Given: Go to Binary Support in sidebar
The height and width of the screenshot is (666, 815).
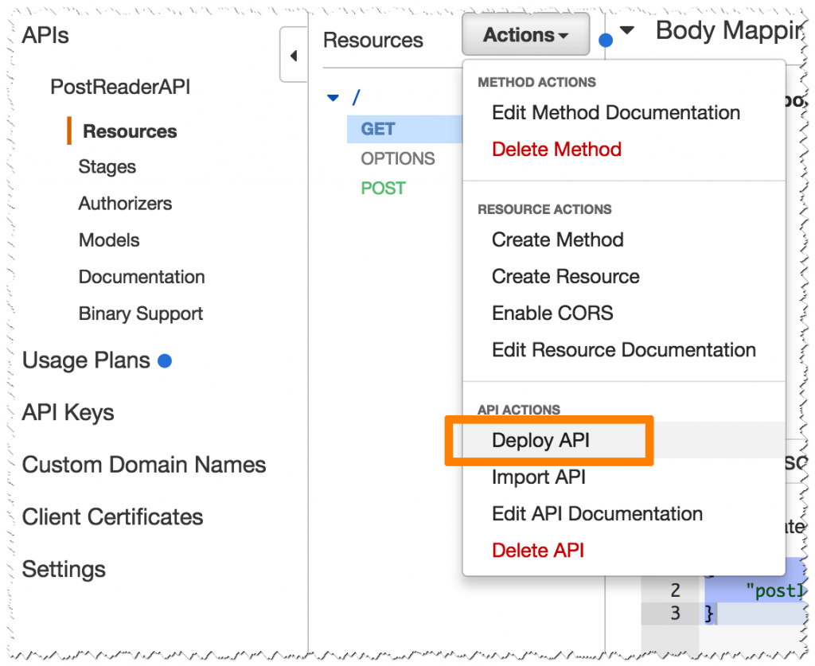Looking at the screenshot, I should pos(140,314).
